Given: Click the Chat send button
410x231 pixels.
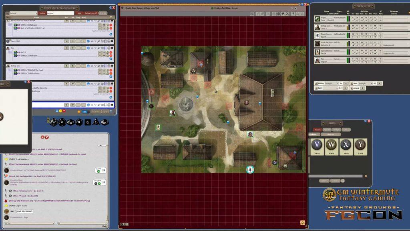Looking at the screenshot, I should pyautogui.click(x=105, y=226).
